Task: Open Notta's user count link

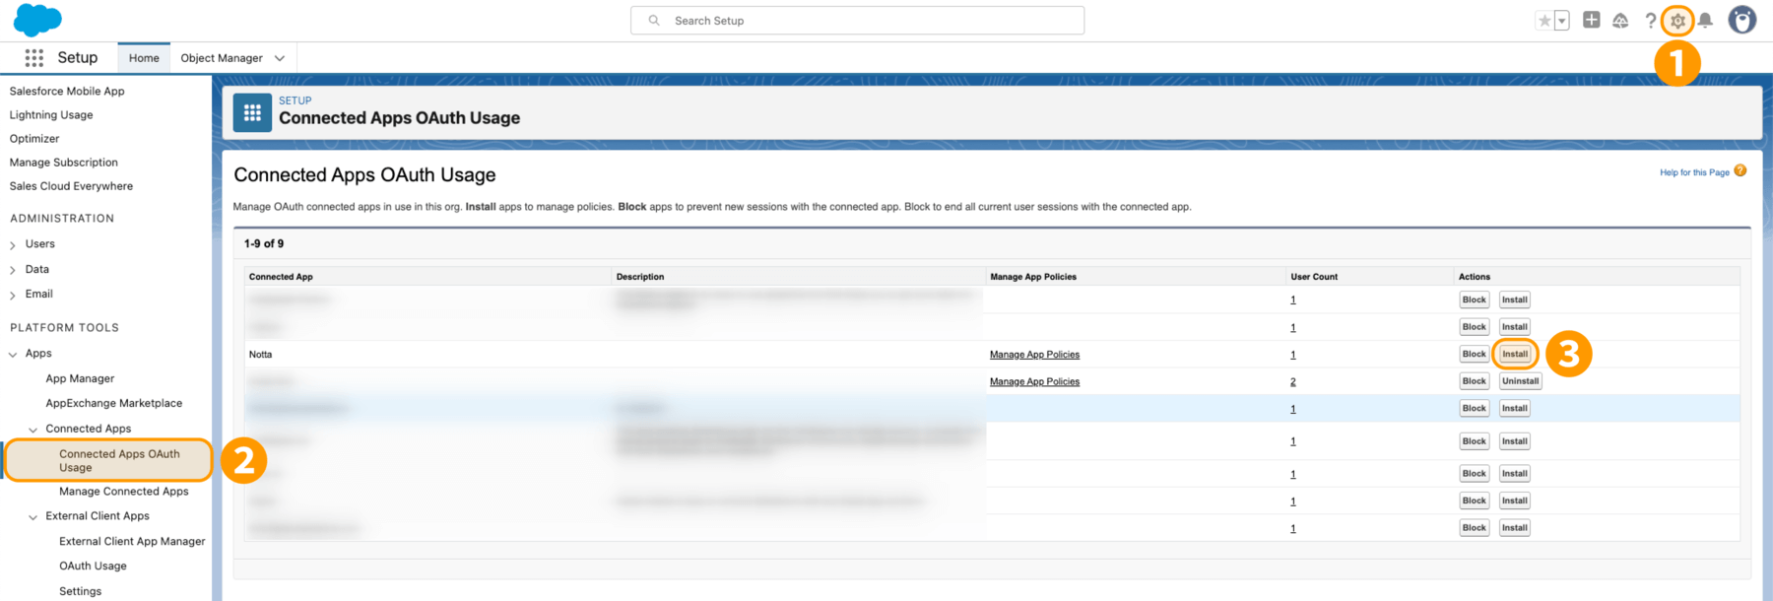Action: (1293, 355)
